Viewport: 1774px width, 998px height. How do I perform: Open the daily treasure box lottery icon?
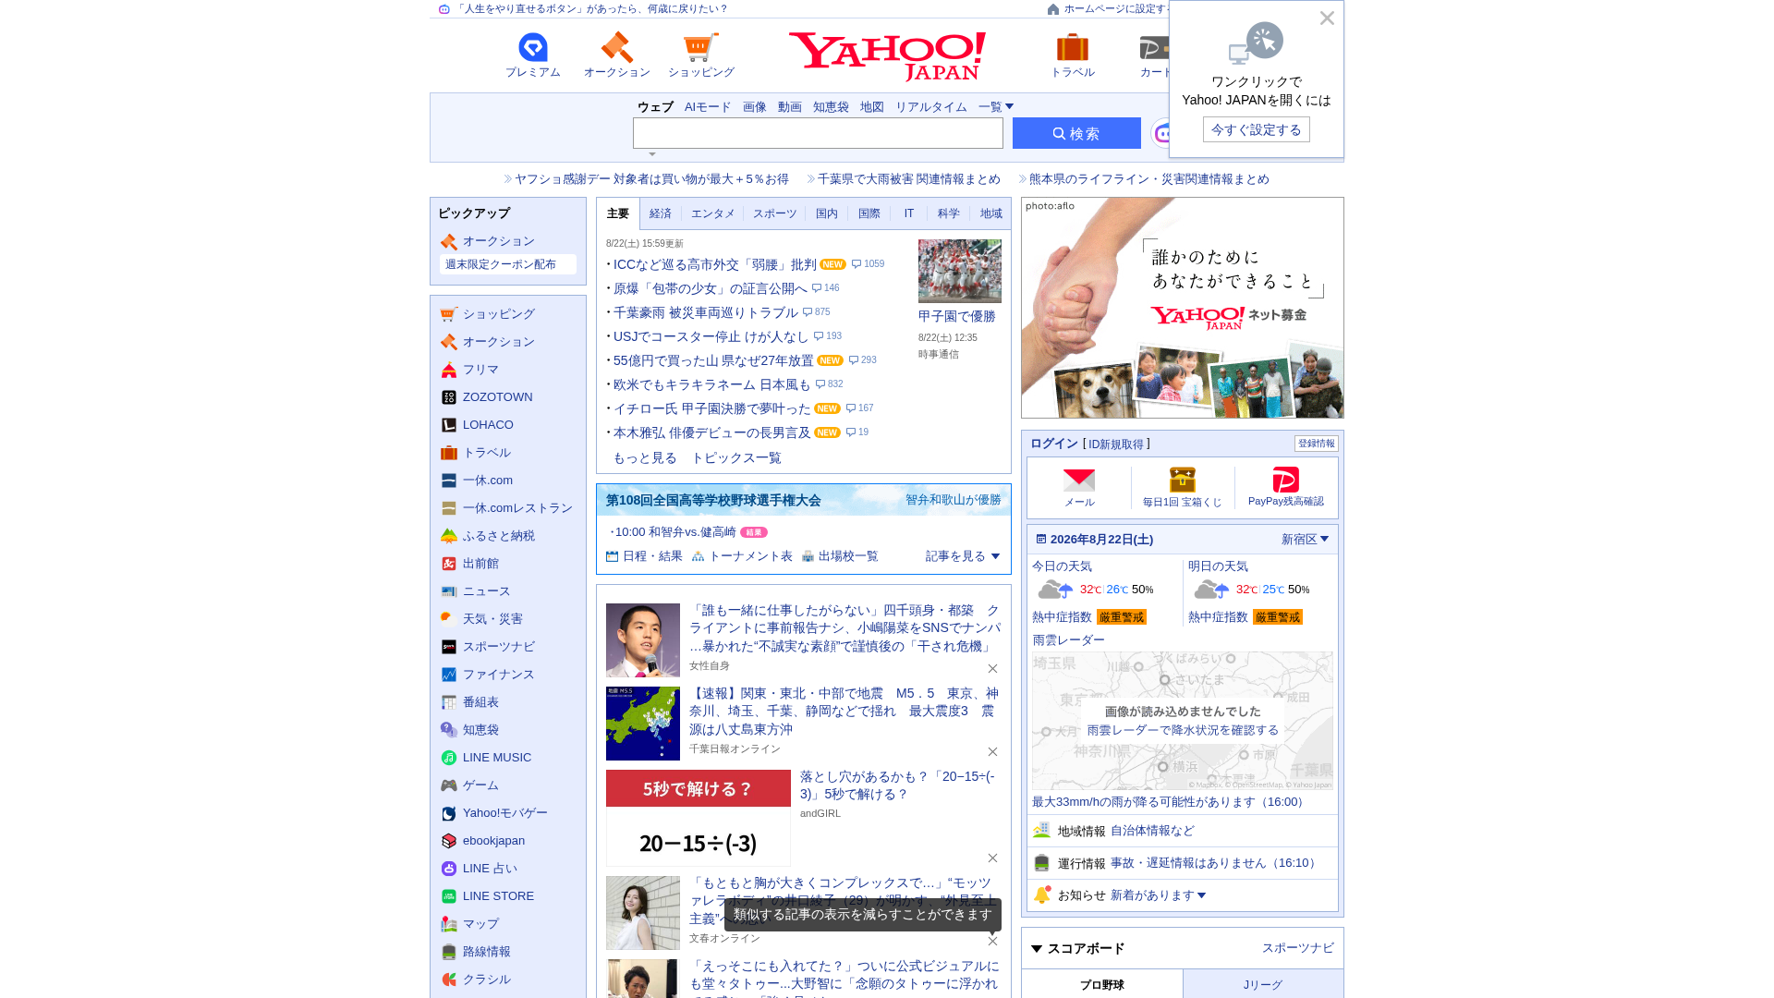(x=1183, y=480)
